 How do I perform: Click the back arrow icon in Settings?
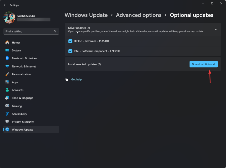point(5,5)
